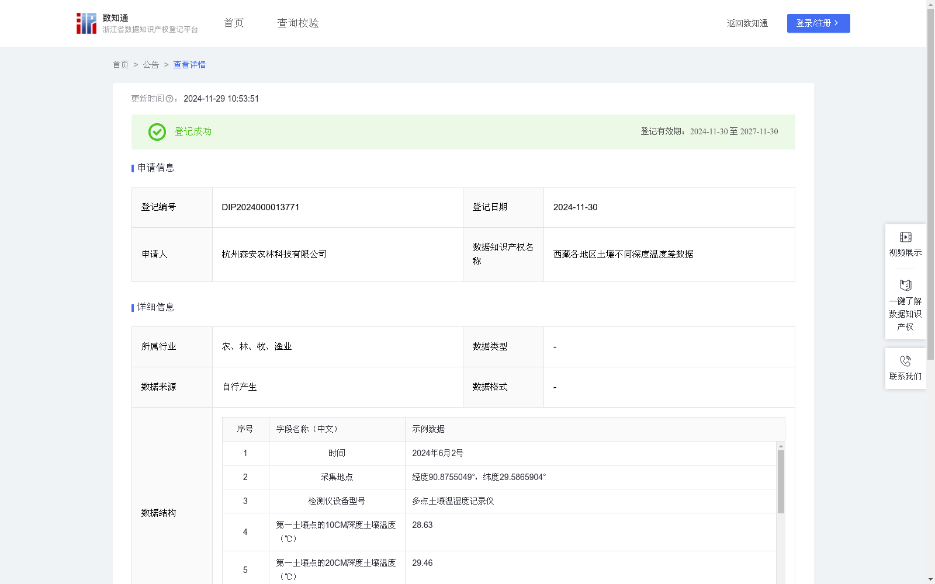This screenshot has width=935, height=584.
Task: Click the 申请信息 section heading
Action: [155, 168]
